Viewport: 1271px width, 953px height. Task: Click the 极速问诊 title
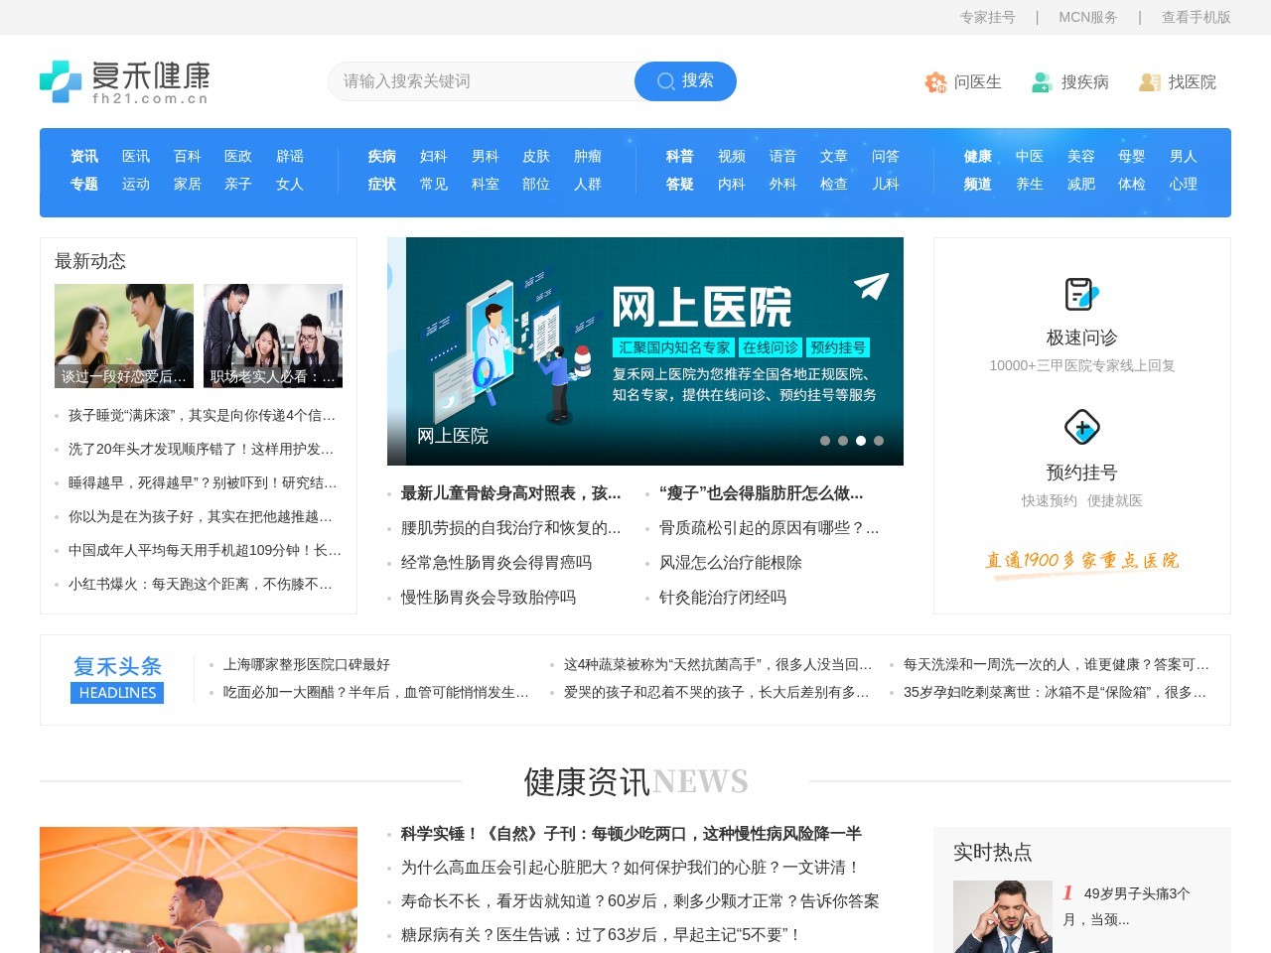(1082, 338)
